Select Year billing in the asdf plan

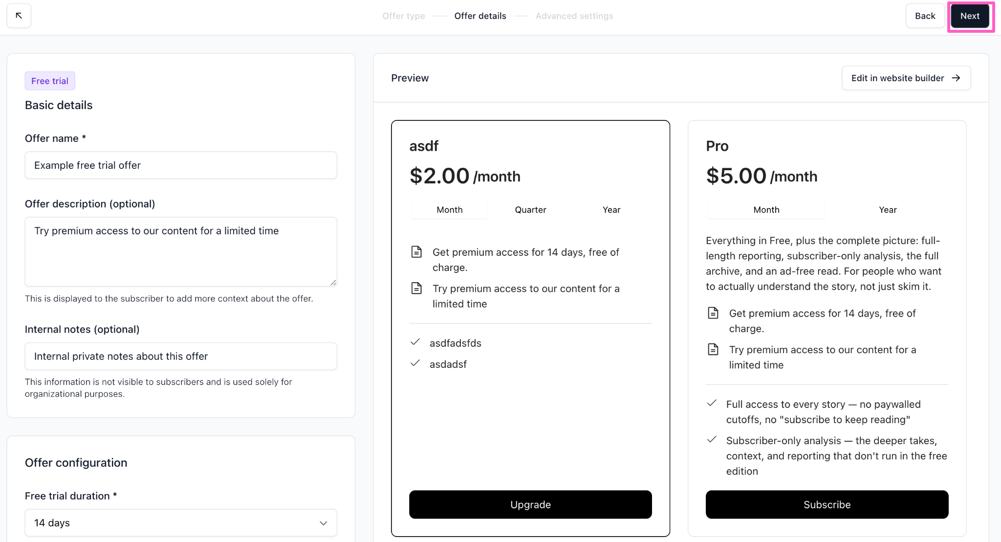click(x=611, y=210)
